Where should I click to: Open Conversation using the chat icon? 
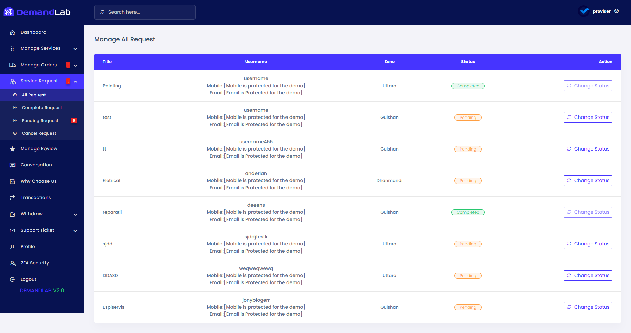12,165
